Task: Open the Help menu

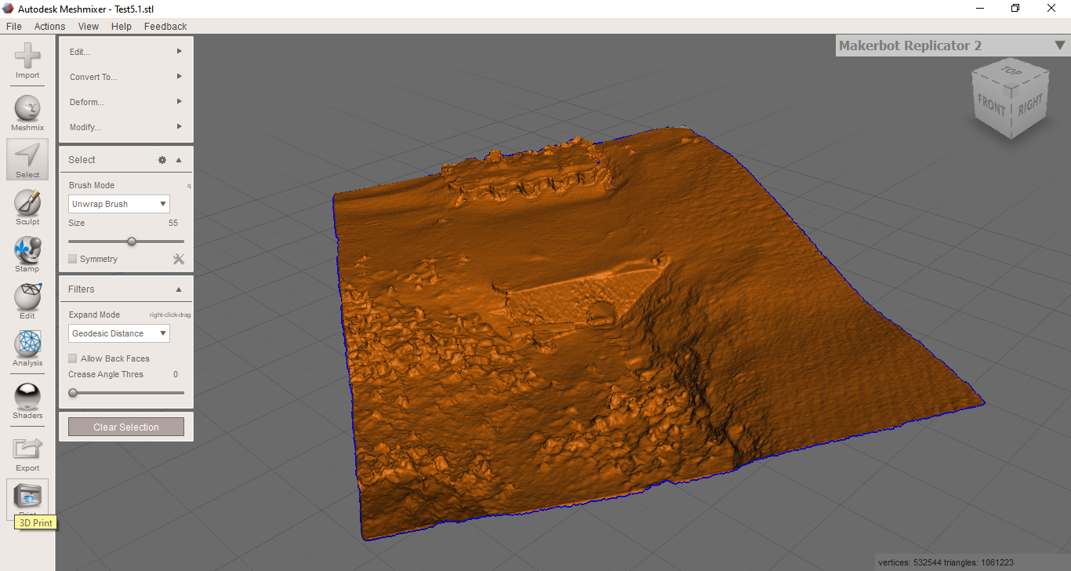Action: (x=122, y=26)
